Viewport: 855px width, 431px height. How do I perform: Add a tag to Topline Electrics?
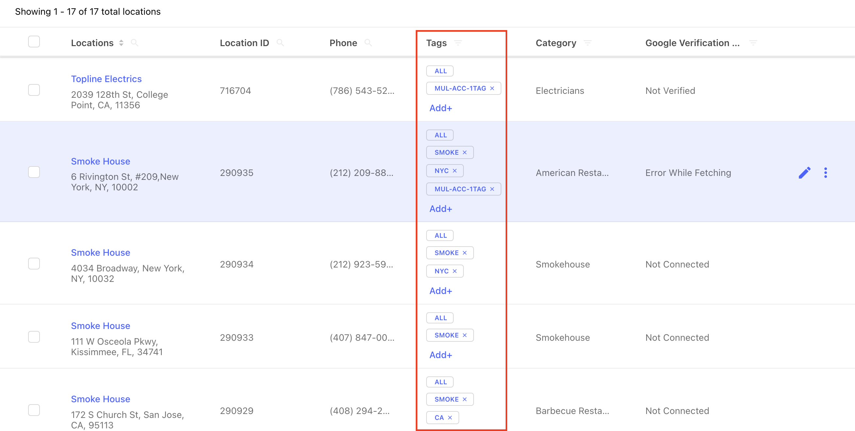[x=441, y=108]
